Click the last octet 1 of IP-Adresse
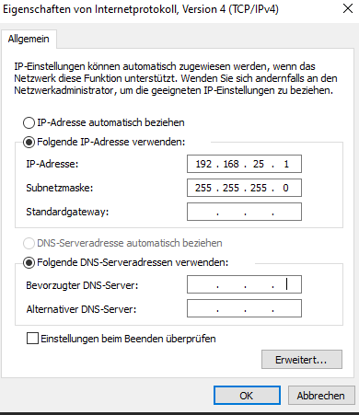Screen dimensions: 359x415 286,164
